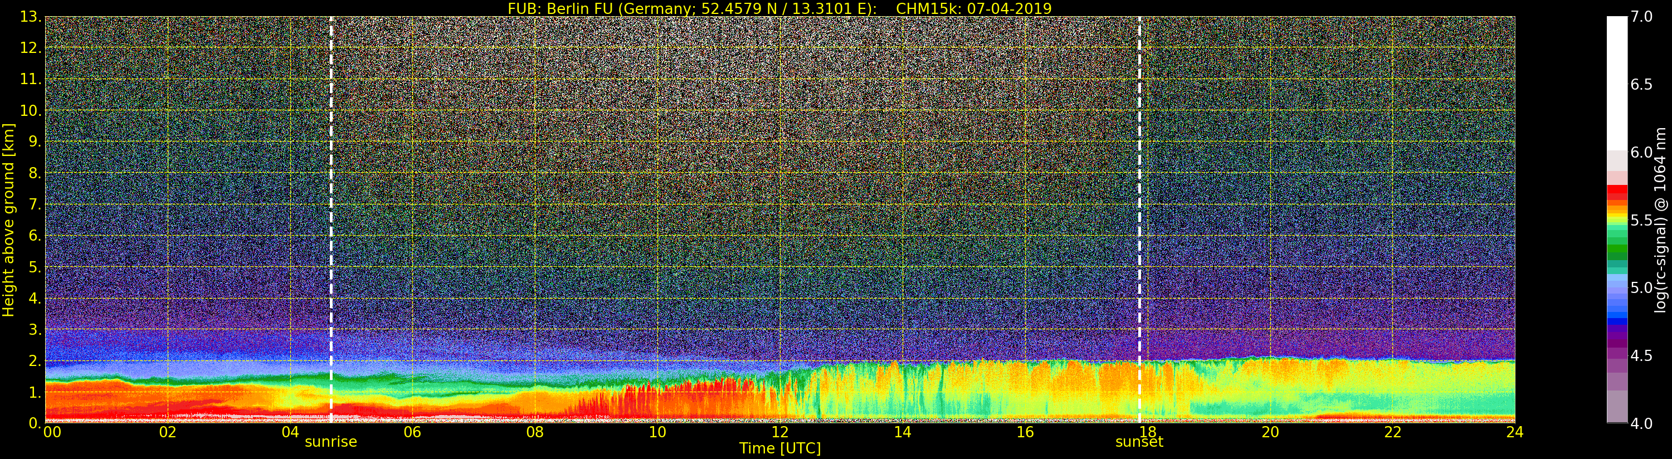Screen dimensions: 1672x459
Task: Click the white dashed sunset line
Action: 1139,195
